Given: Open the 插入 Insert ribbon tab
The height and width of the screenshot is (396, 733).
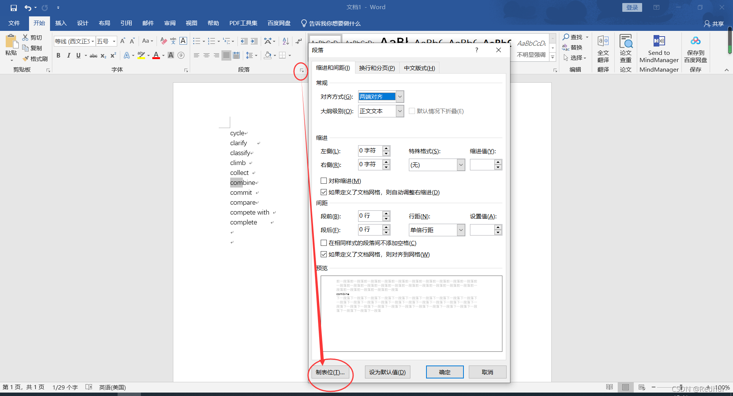Looking at the screenshot, I should (61, 23).
